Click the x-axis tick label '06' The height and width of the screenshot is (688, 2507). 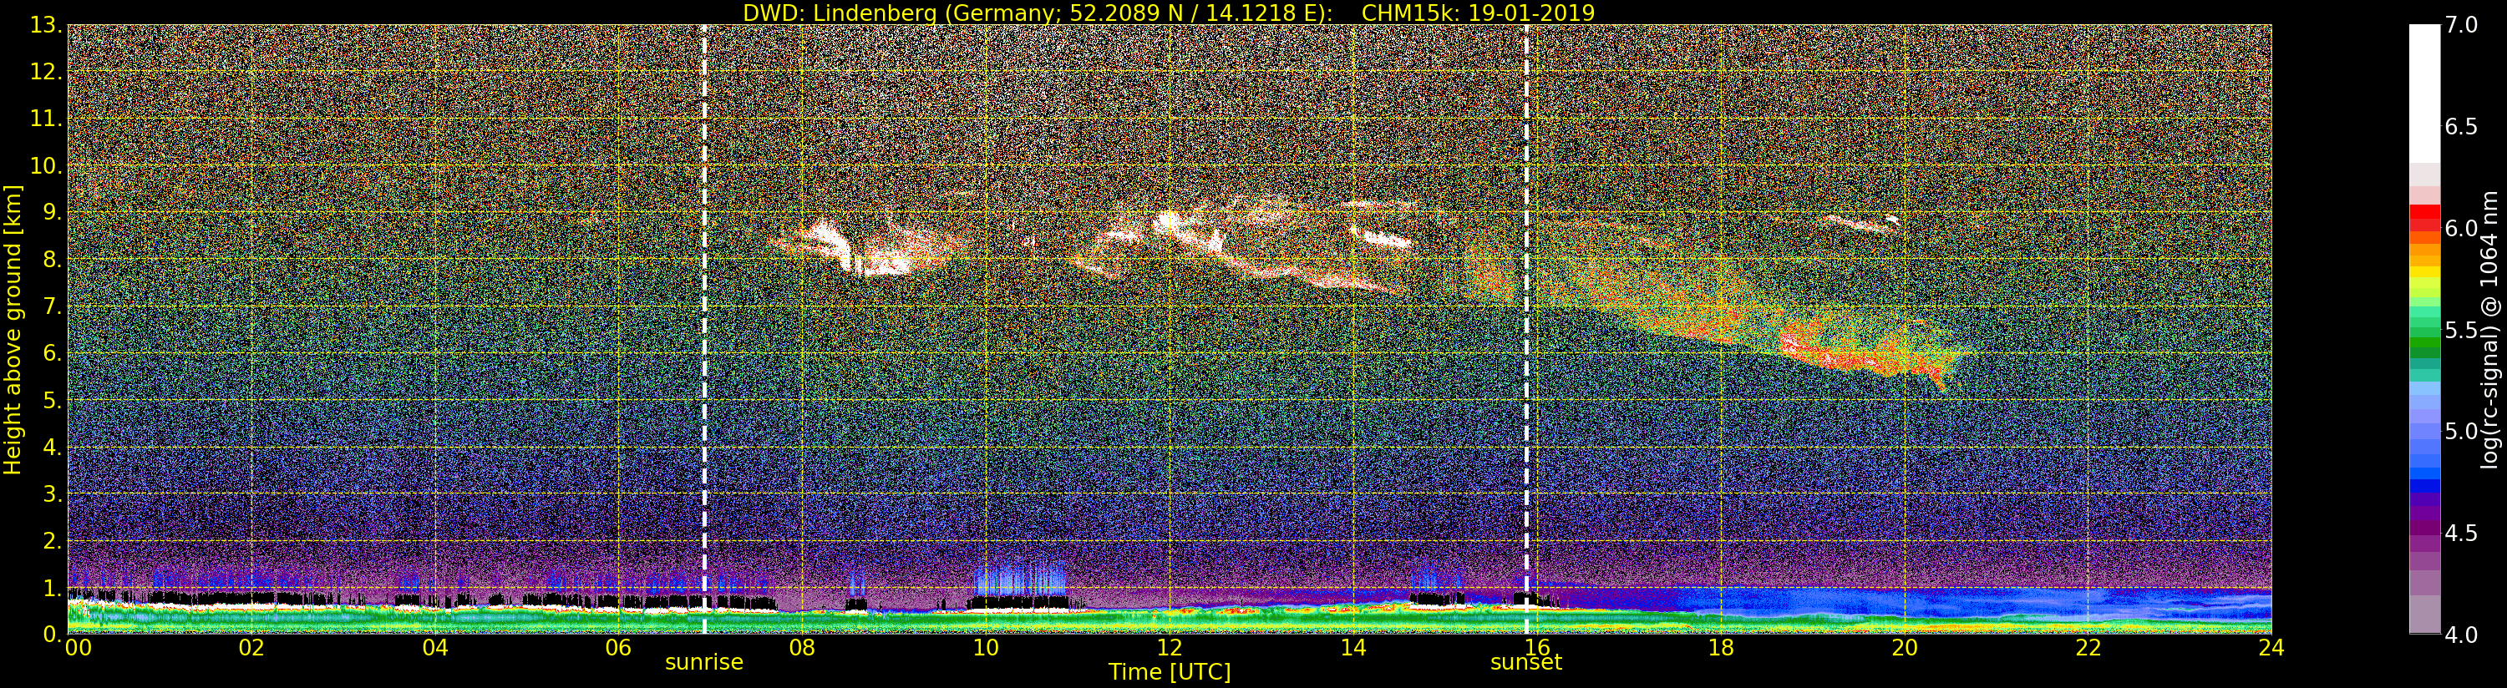[618, 648]
